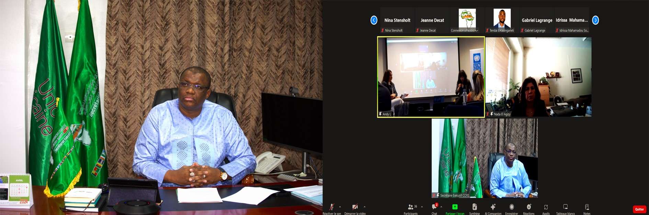
Task: Expand the chevron next to Chat
Action: (x=441, y=207)
